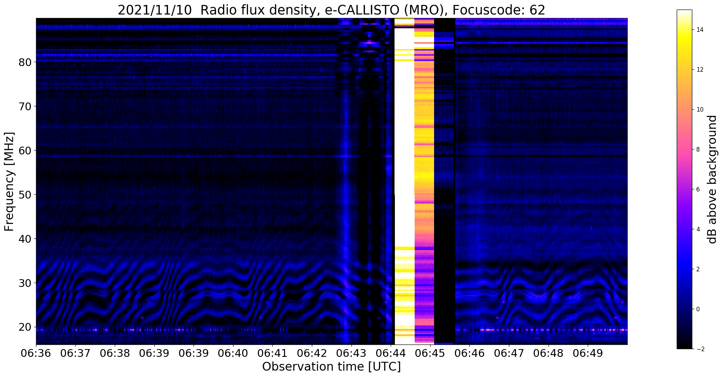Image resolution: width=723 pixels, height=377 pixels.
Task: Click the colorbar tick label 8
Action: pos(698,149)
